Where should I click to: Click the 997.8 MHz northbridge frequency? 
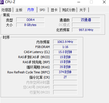86,30
